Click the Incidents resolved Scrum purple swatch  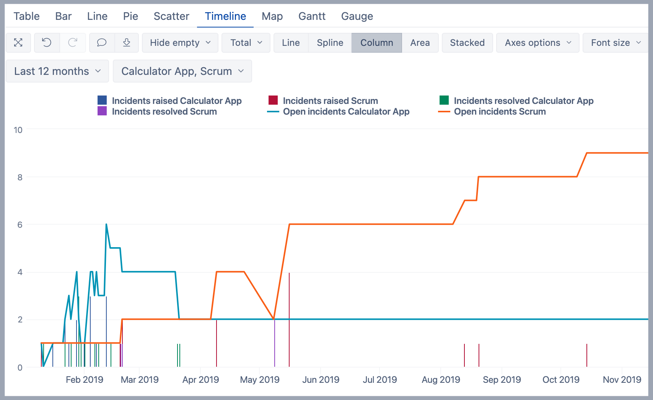click(x=102, y=111)
